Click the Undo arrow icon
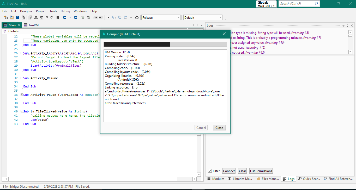Viewport: 356px width, 190px height. point(47,17)
